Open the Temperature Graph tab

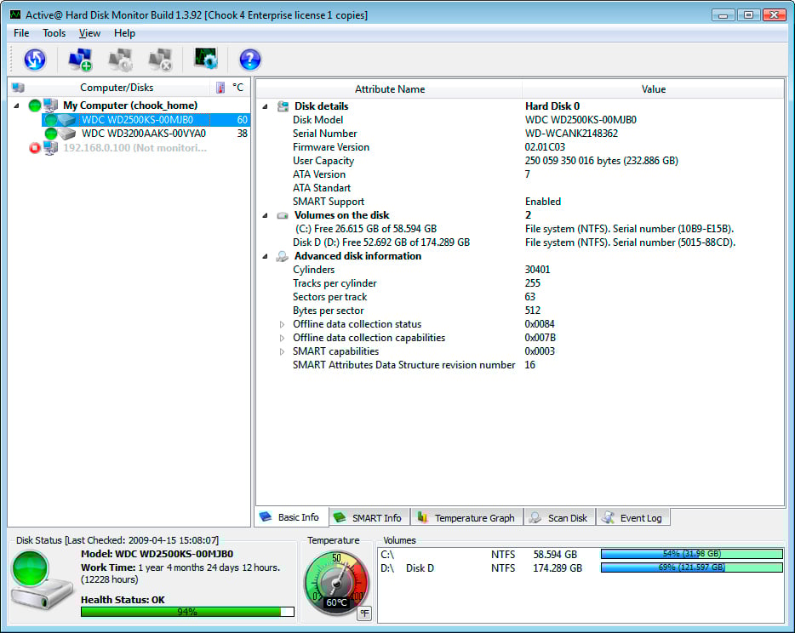466,517
